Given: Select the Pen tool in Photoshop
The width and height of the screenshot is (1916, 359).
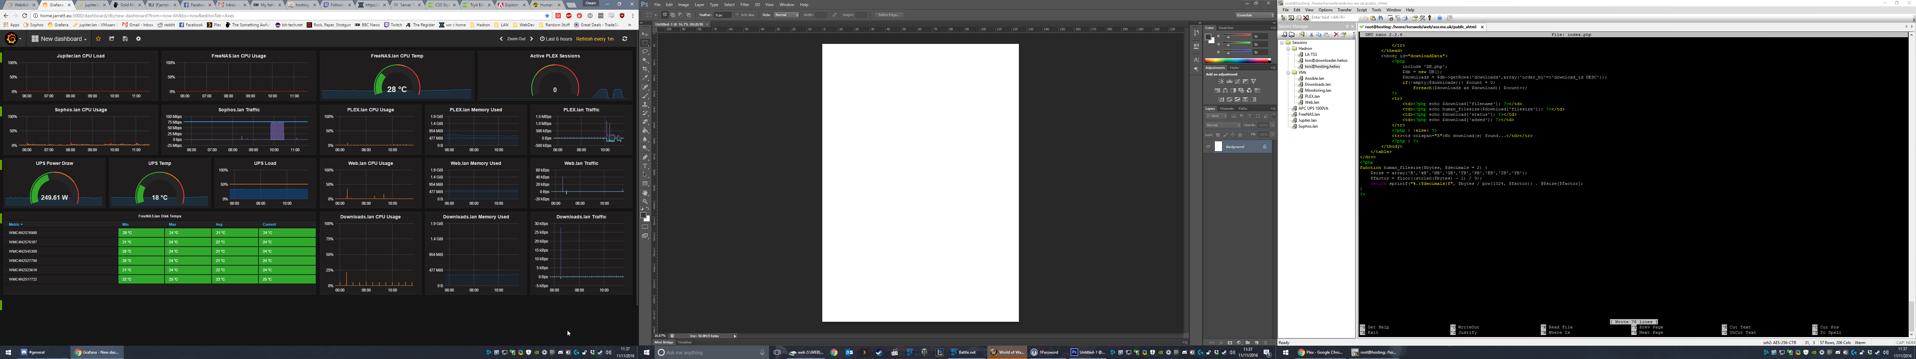Looking at the screenshot, I should coord(646,157).
